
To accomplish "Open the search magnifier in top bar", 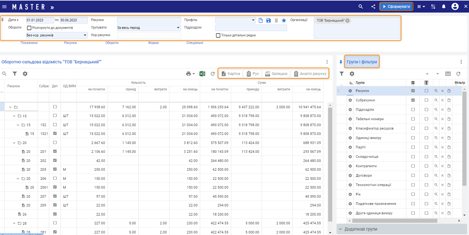I will click(361, 7).
